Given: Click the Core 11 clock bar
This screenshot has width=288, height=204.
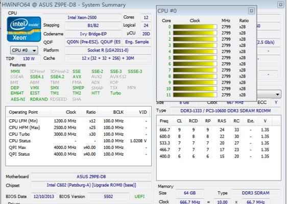Looking at the screenshot, I should click(x=195, y=95).
